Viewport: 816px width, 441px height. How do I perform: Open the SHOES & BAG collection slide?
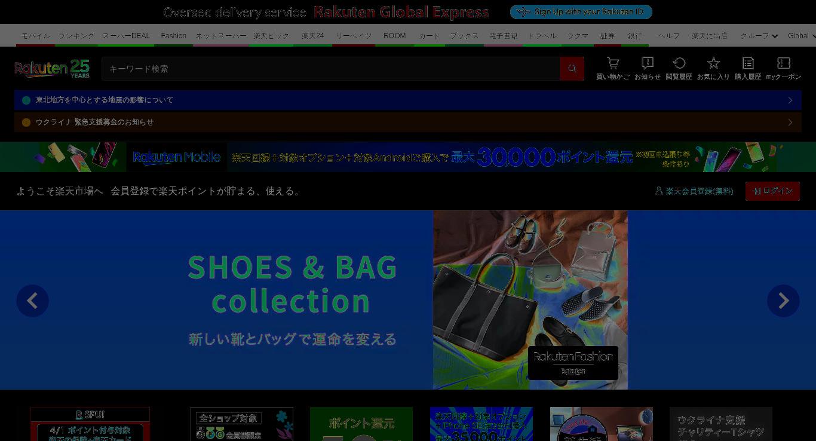pyautogui.click(x=408, y=300)
